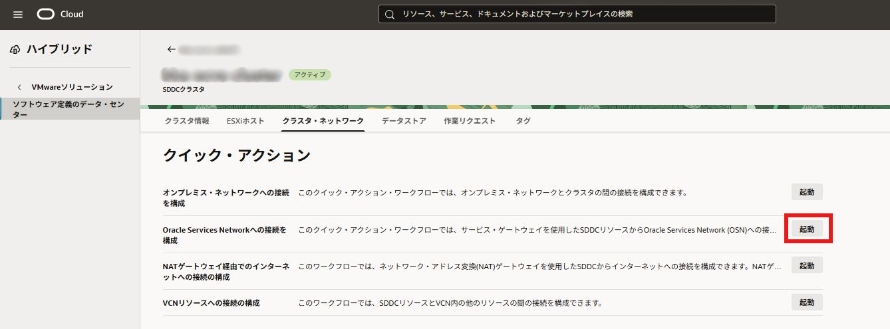This screenshot has height=329, width=890.
Task: Click the アクティブ status badge
Action: 309,74
